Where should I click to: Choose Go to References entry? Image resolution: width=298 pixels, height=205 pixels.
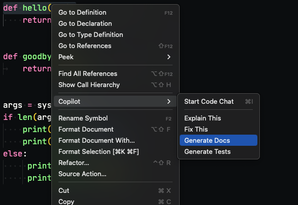pyautogui.click(x=115, y=46)
